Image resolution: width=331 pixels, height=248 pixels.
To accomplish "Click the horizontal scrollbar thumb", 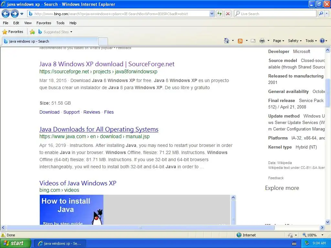I will (140, 228).
